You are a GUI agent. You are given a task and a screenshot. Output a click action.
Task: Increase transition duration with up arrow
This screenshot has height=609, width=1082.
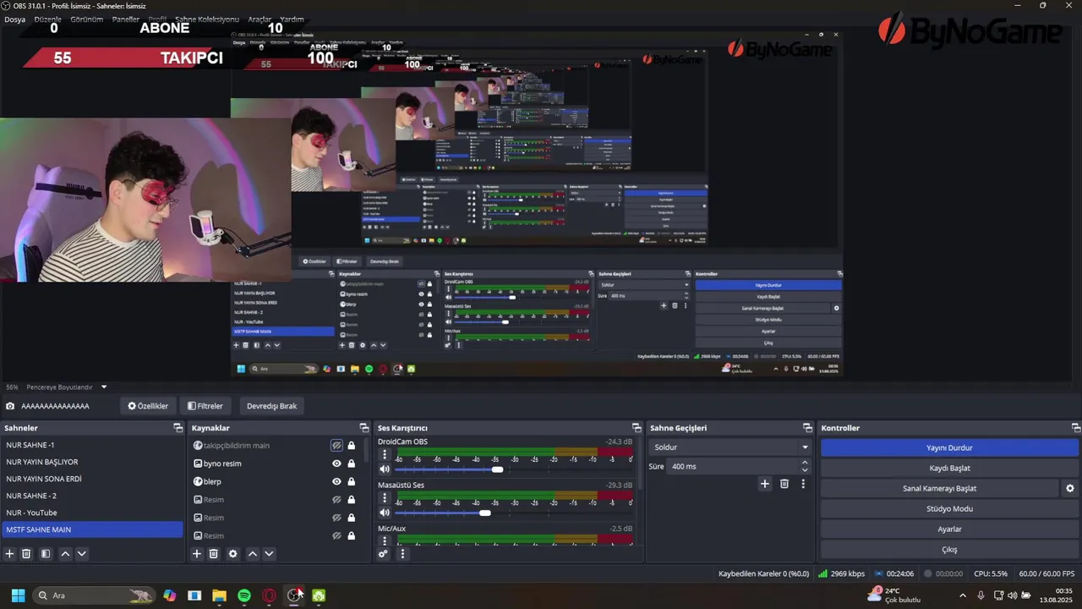click(x=805, y=463)
